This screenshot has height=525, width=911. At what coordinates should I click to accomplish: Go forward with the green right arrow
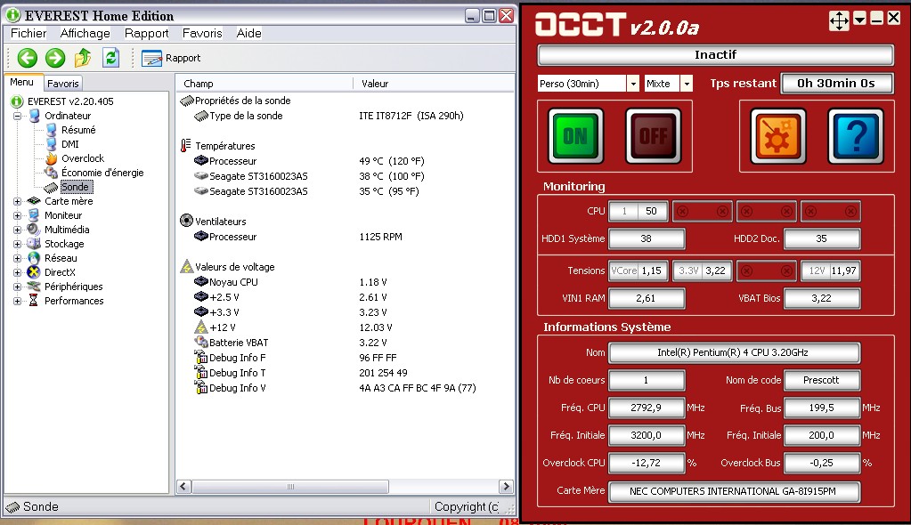coord(55,58)
